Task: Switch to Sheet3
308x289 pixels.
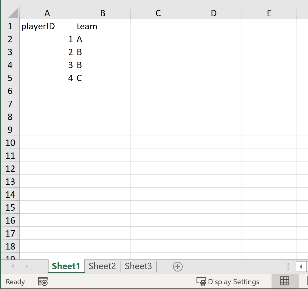Action: (138, 266)
